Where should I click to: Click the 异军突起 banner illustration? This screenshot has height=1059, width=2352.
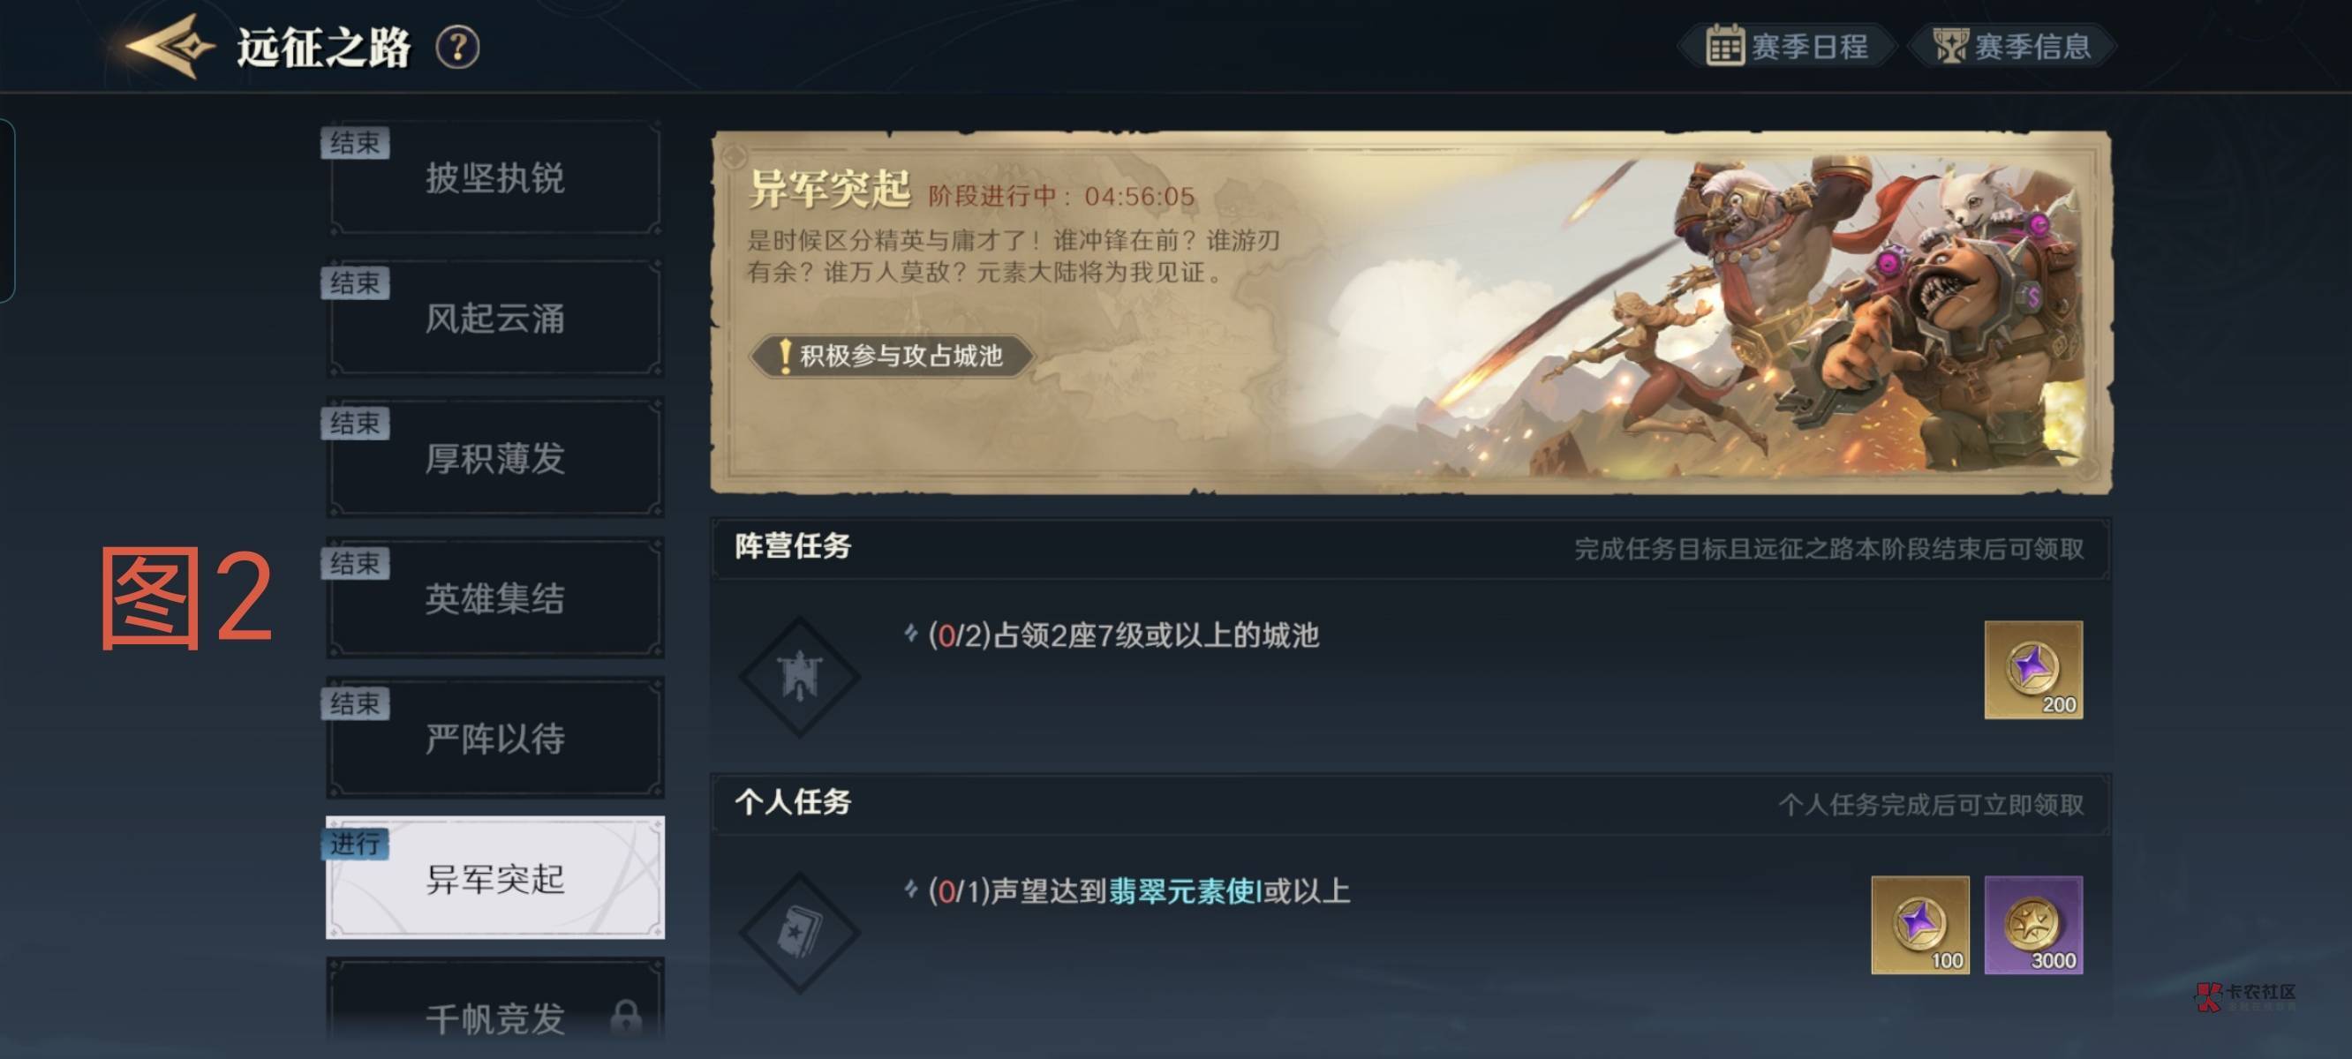(x=1411, y=312)
